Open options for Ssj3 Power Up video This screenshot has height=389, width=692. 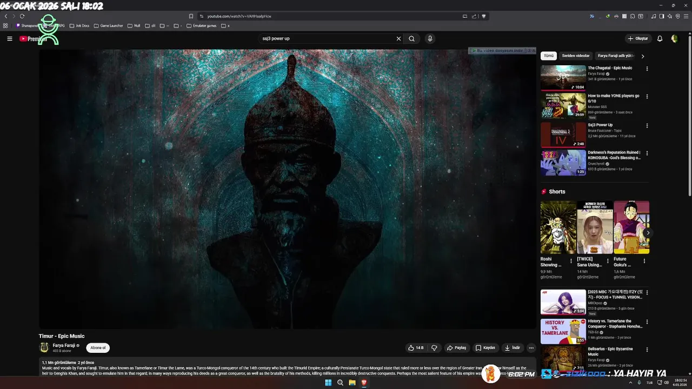click(x=647, y=126)
